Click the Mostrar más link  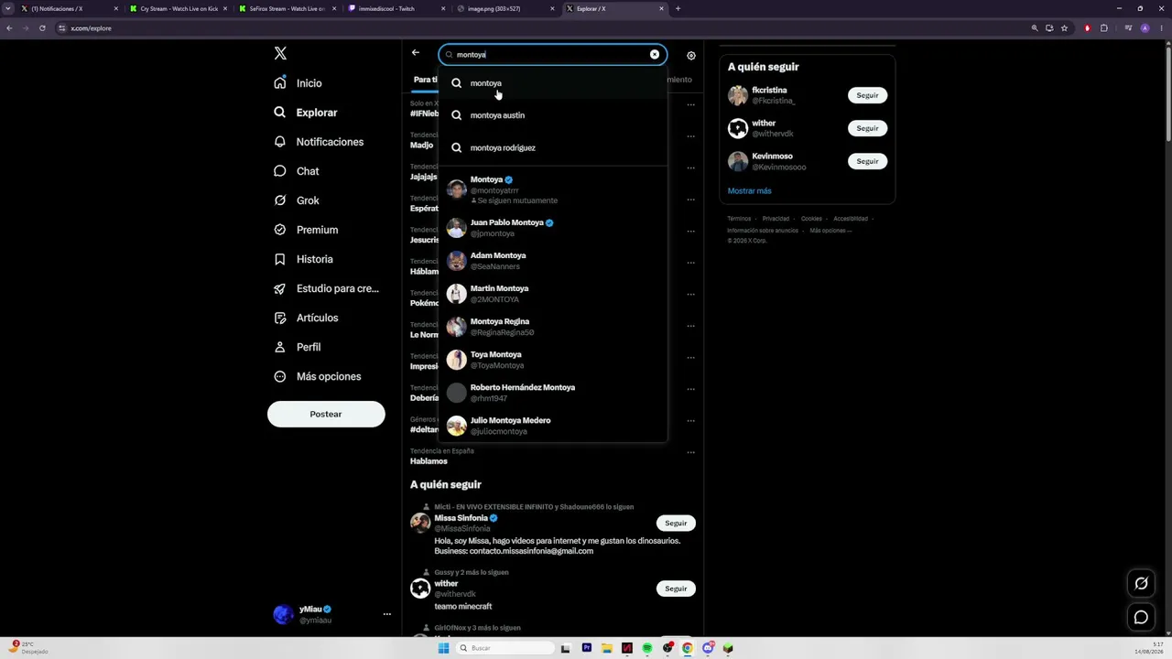pyautogui.click(x=750, y=191)
